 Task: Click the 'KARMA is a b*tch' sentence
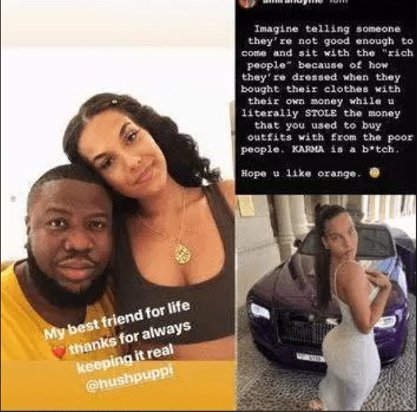coord(345,150)
